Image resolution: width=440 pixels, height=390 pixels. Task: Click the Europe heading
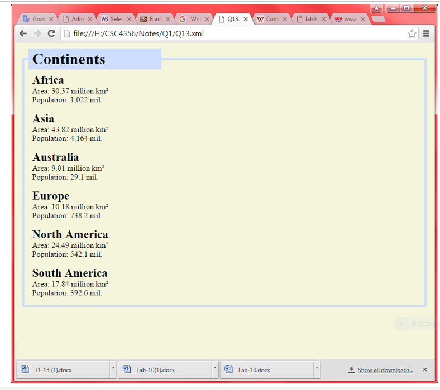(x=51, y=196)
